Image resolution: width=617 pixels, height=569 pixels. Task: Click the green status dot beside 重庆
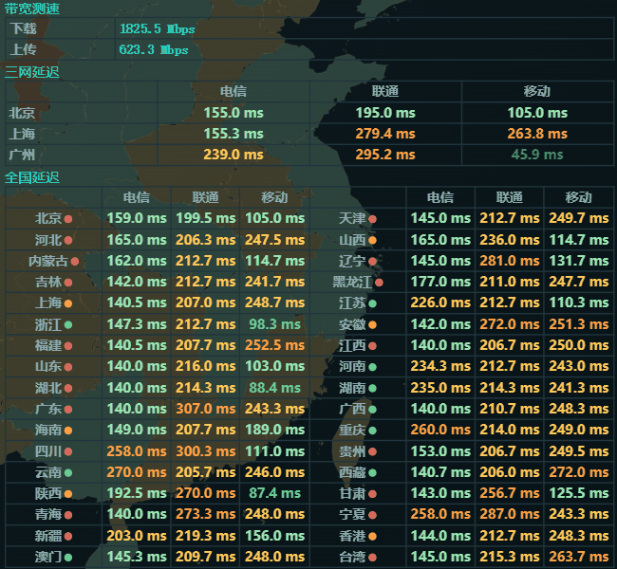coord(372,431)
